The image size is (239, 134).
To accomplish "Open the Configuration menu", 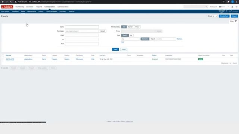I will (x=50, y=7).
